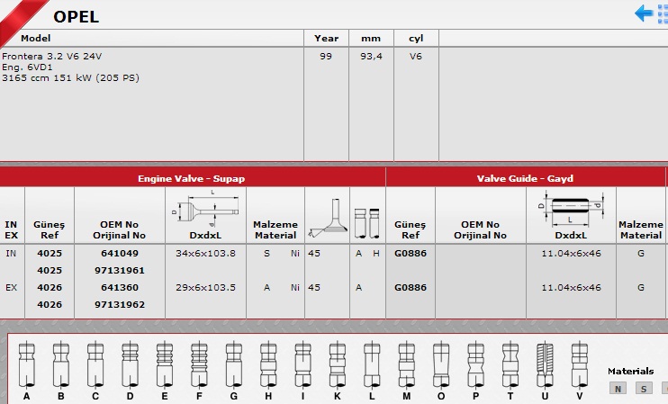
Task: Click the Frontera 3.2 V6 24V model entry
Action: click(52, 56)
